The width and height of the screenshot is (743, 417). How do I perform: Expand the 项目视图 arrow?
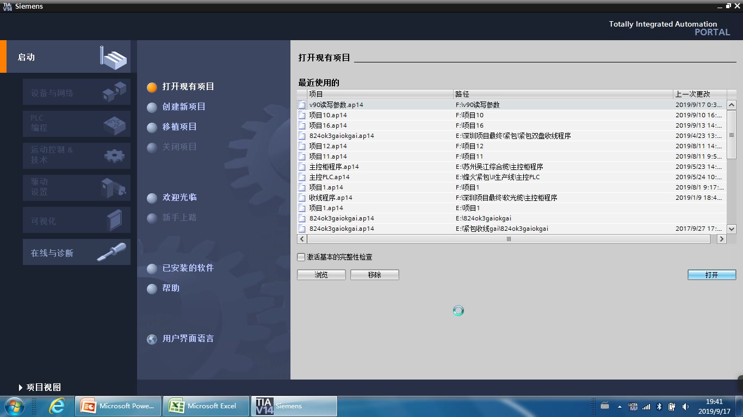21,387
